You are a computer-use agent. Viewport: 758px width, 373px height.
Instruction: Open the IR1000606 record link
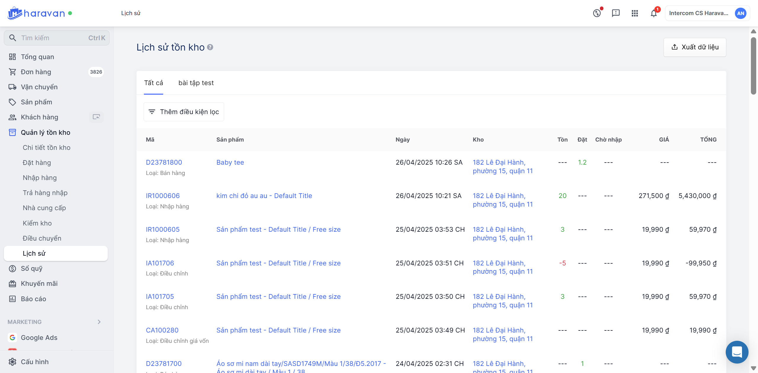point(163,196)
